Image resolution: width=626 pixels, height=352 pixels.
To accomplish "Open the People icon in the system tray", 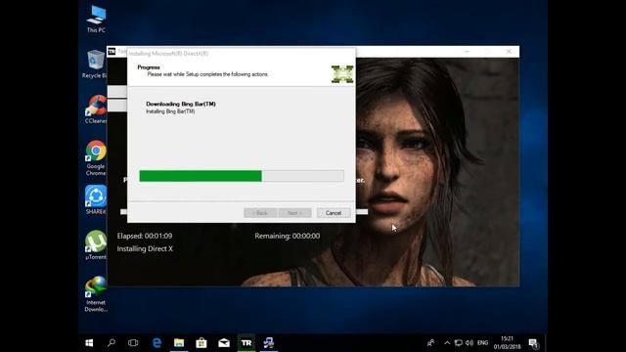I will pos(430,343).
